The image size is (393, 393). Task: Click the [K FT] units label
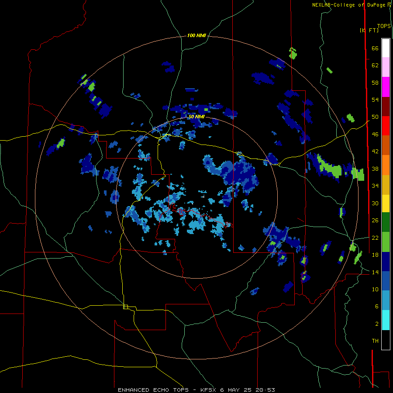click(369, 30)
